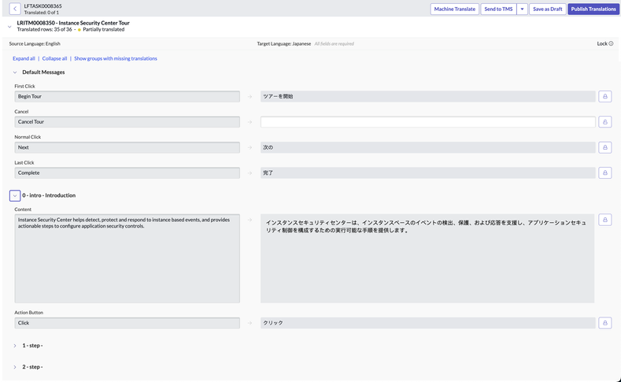Collapse the LRITM0008350 item section
Screen dimensions: 621x382
coord(9,27)
